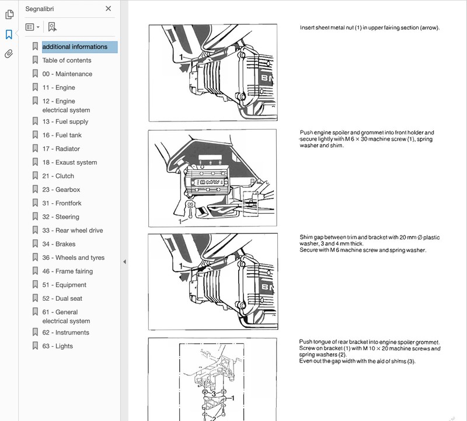Image resolution: width=467 pixels, height=421 pixels.
Task: Open '33 - Rear wheel drive' bookmark
Action: coord(72,230)
